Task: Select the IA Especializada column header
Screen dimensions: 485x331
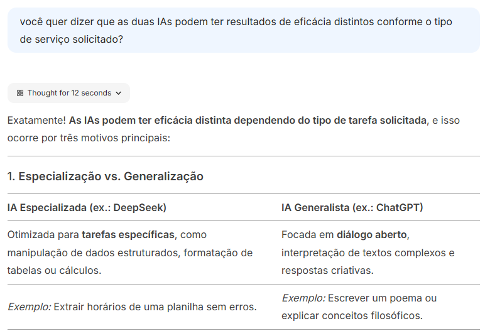Action: click(87, 207)
